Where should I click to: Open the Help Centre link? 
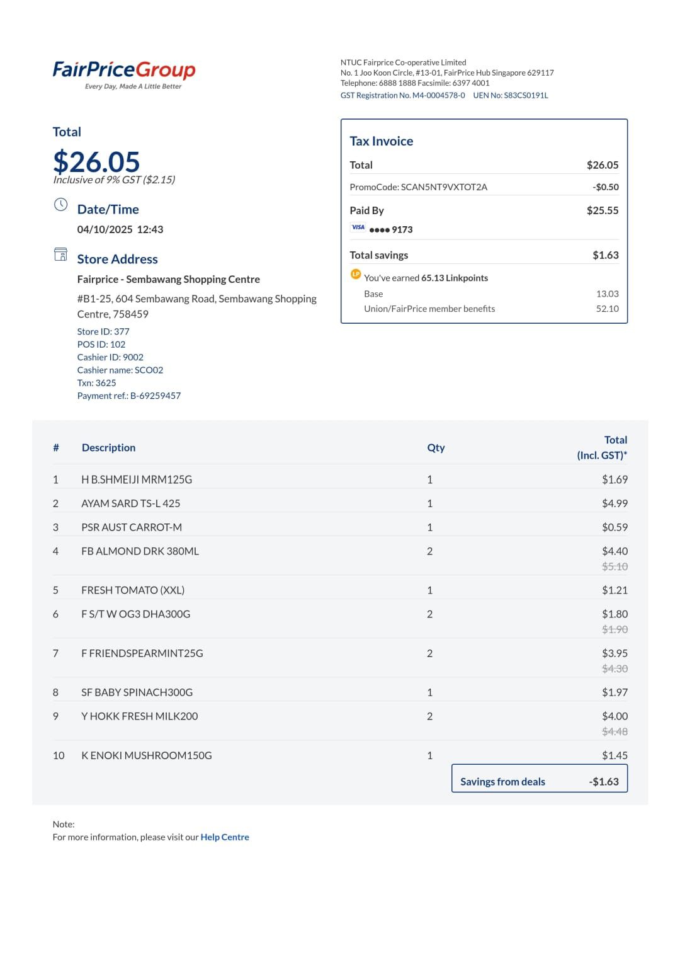coord(225,837)
